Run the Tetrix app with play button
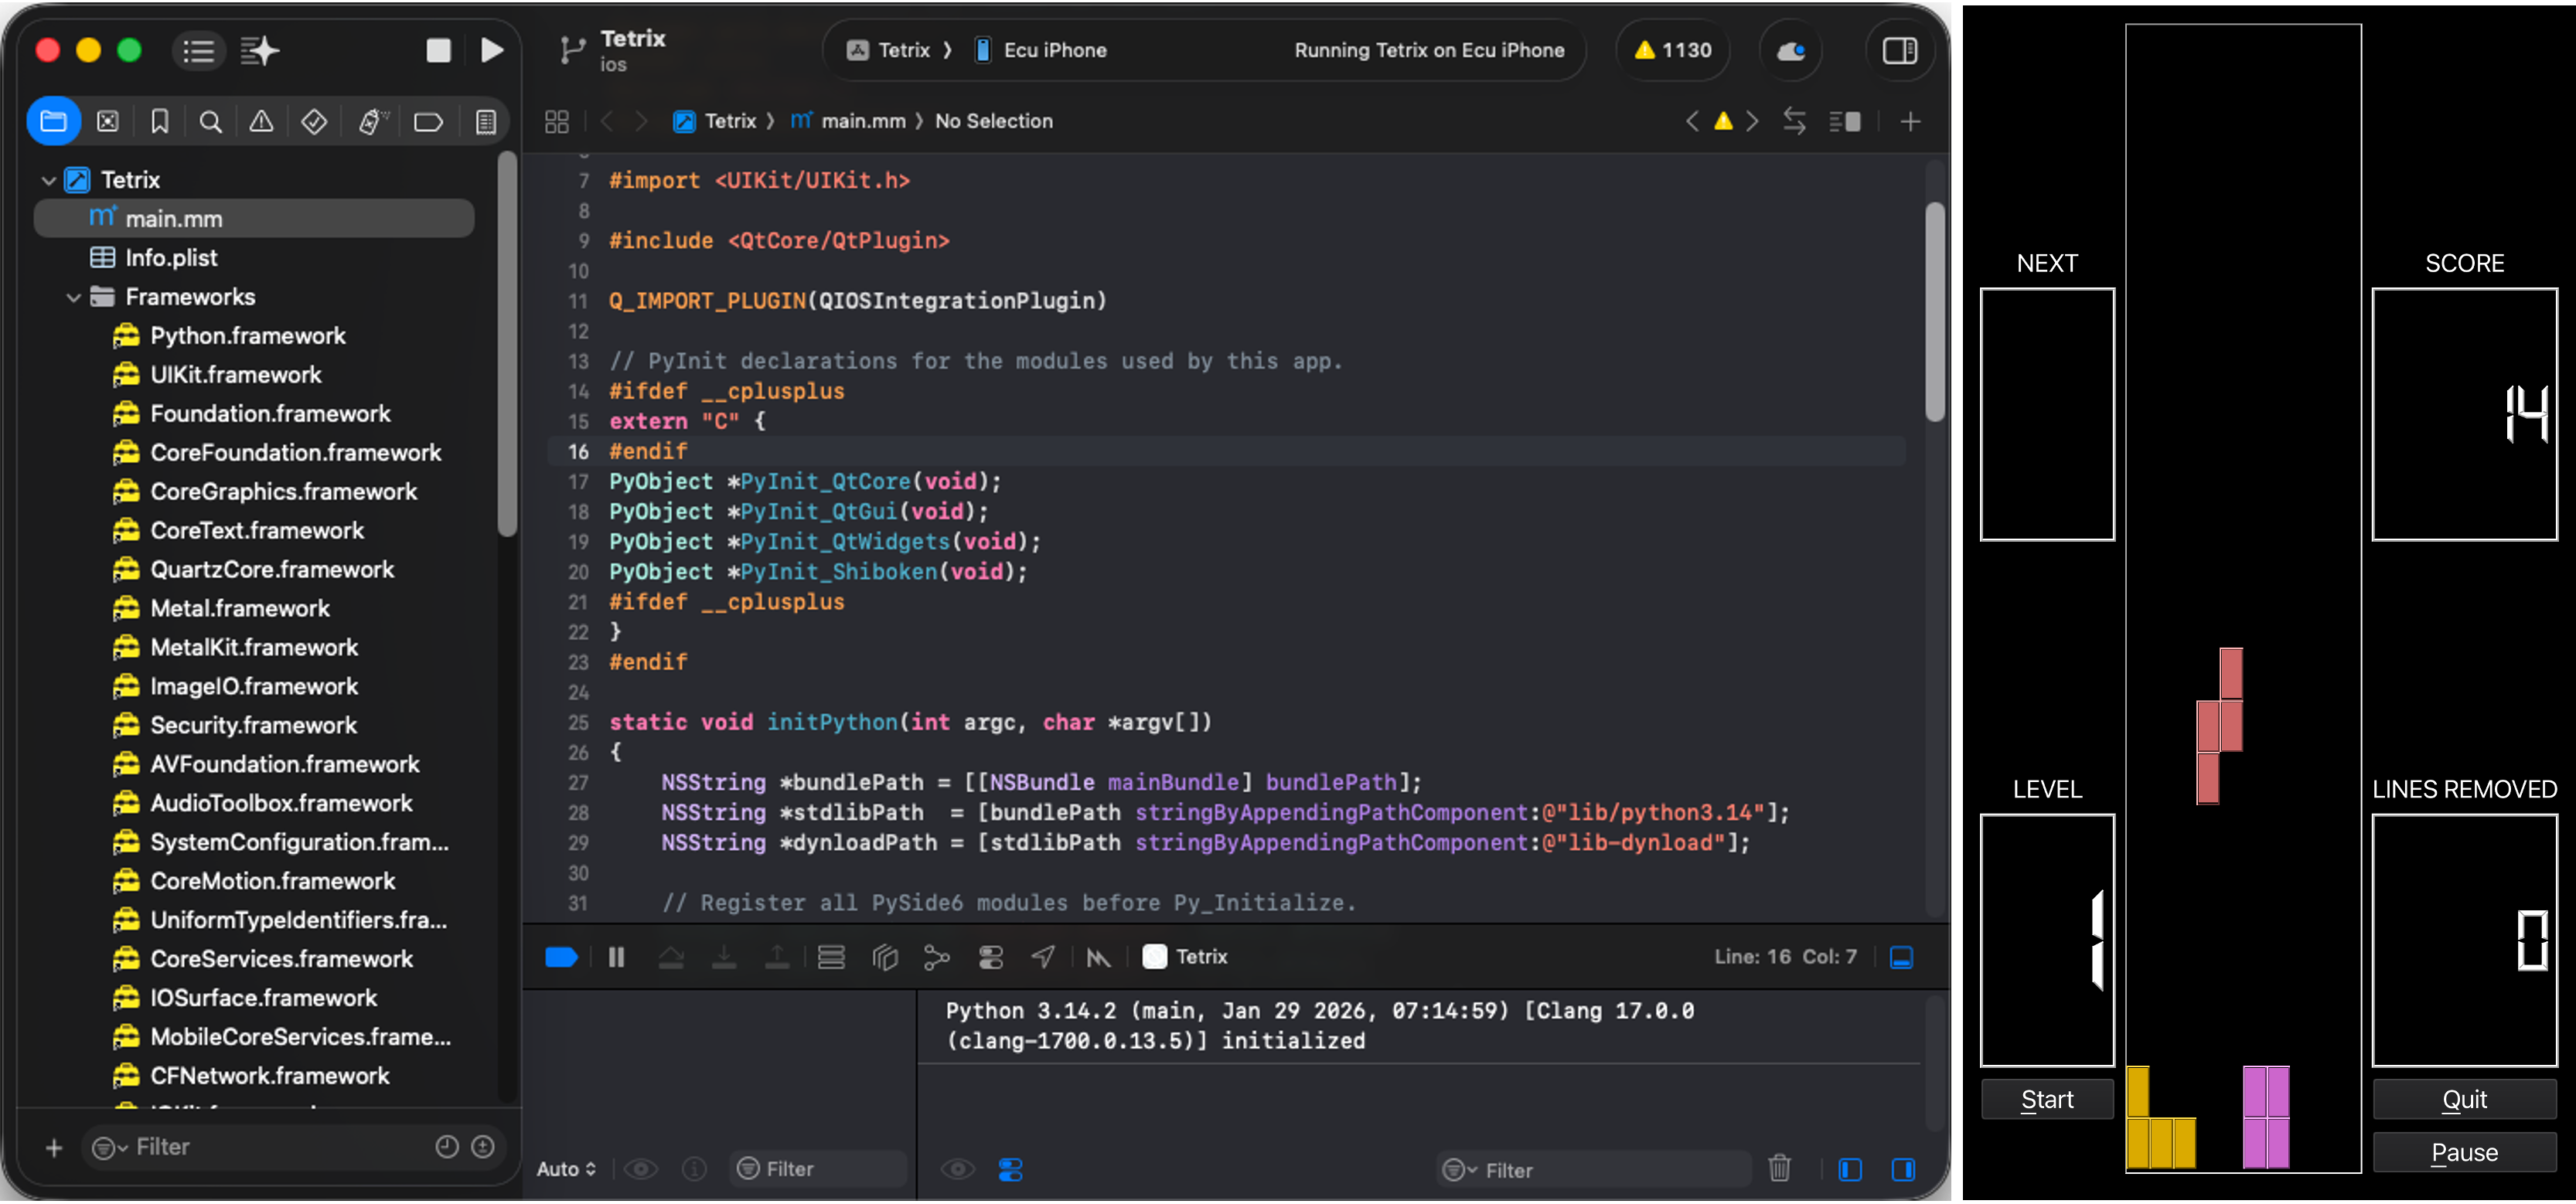This screenshot has width=2576, height=1204. 491,51
